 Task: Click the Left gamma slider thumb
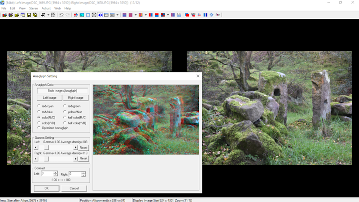click(47, 148)
